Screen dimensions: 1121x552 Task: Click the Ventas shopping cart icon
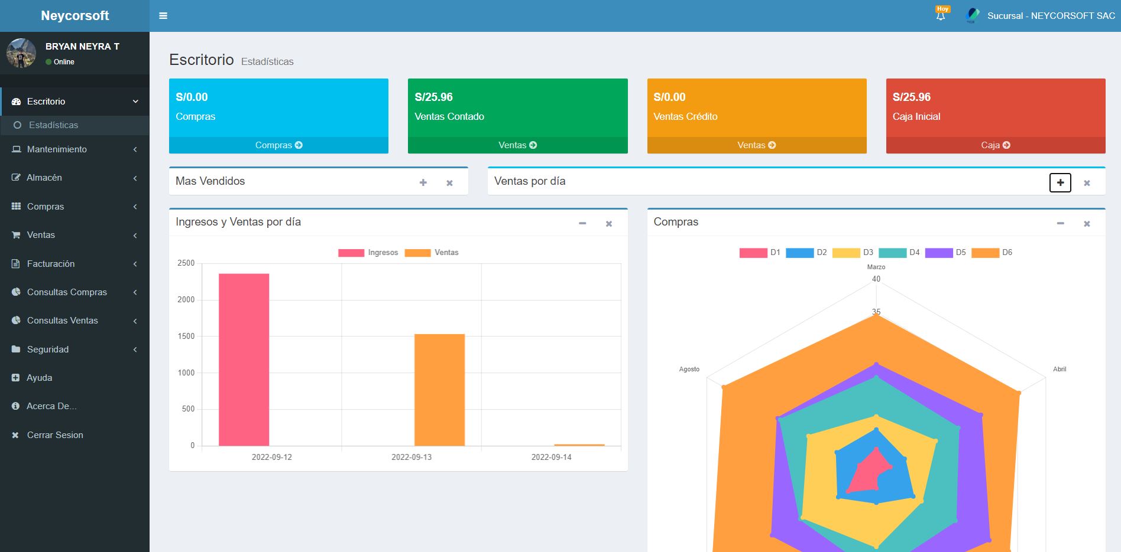click(x=16, y=235)
